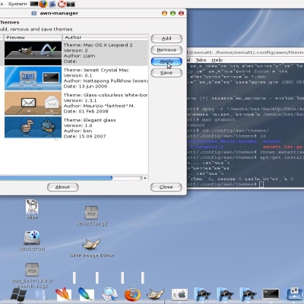This screenshot has width=304, height=304.
Task: Open the Help menu in the terminal window
Action: pos(217,60)
